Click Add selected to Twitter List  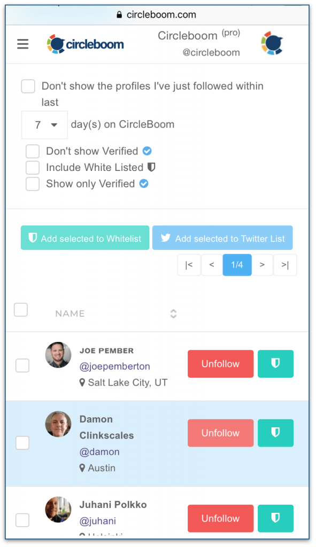[222, 238]
